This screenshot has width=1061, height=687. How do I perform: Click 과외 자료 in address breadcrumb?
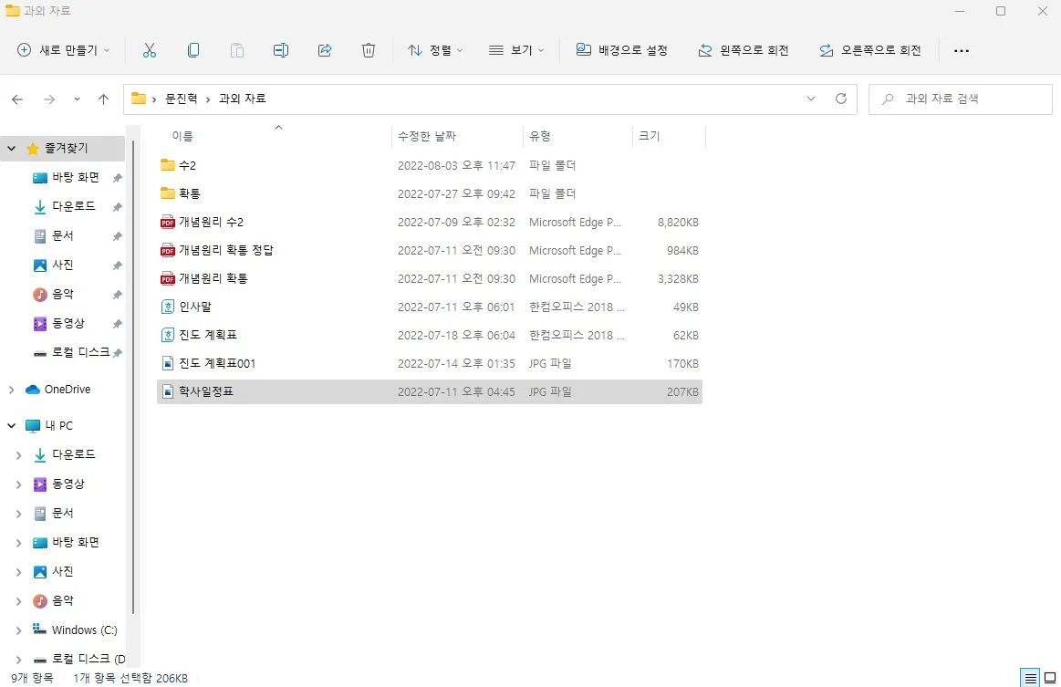point(243,99)
